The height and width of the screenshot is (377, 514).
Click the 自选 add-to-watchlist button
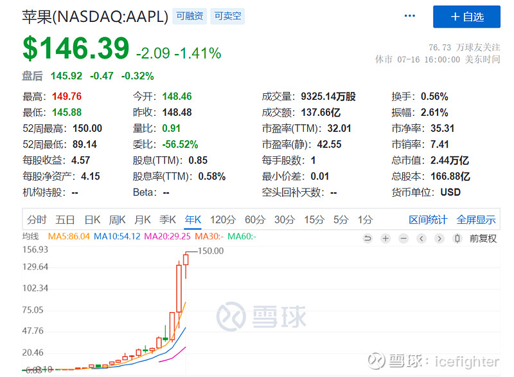(x=466, y=17)
